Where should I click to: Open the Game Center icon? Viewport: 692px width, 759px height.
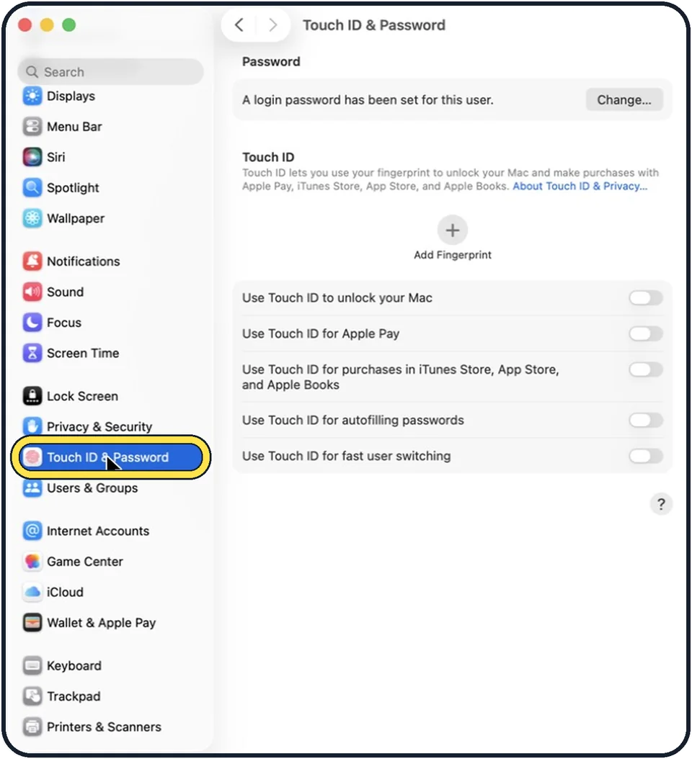point(32,562)
